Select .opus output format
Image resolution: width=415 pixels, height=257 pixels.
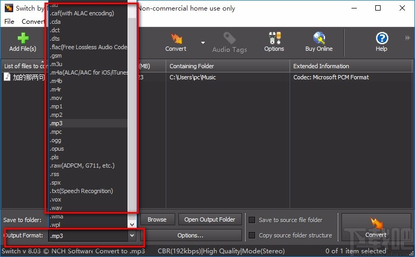(x=88, y=149)
